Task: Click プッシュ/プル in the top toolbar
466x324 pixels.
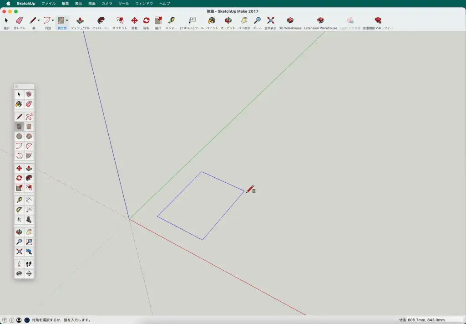Action: (80, 23)
